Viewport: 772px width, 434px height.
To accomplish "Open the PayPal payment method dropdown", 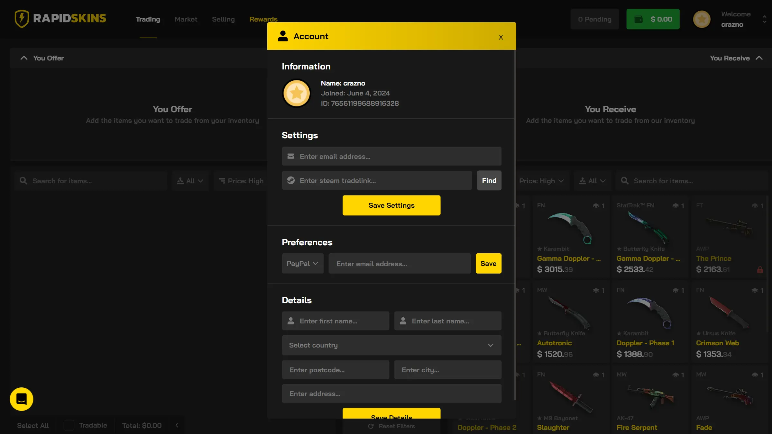I will pos(303,264).
